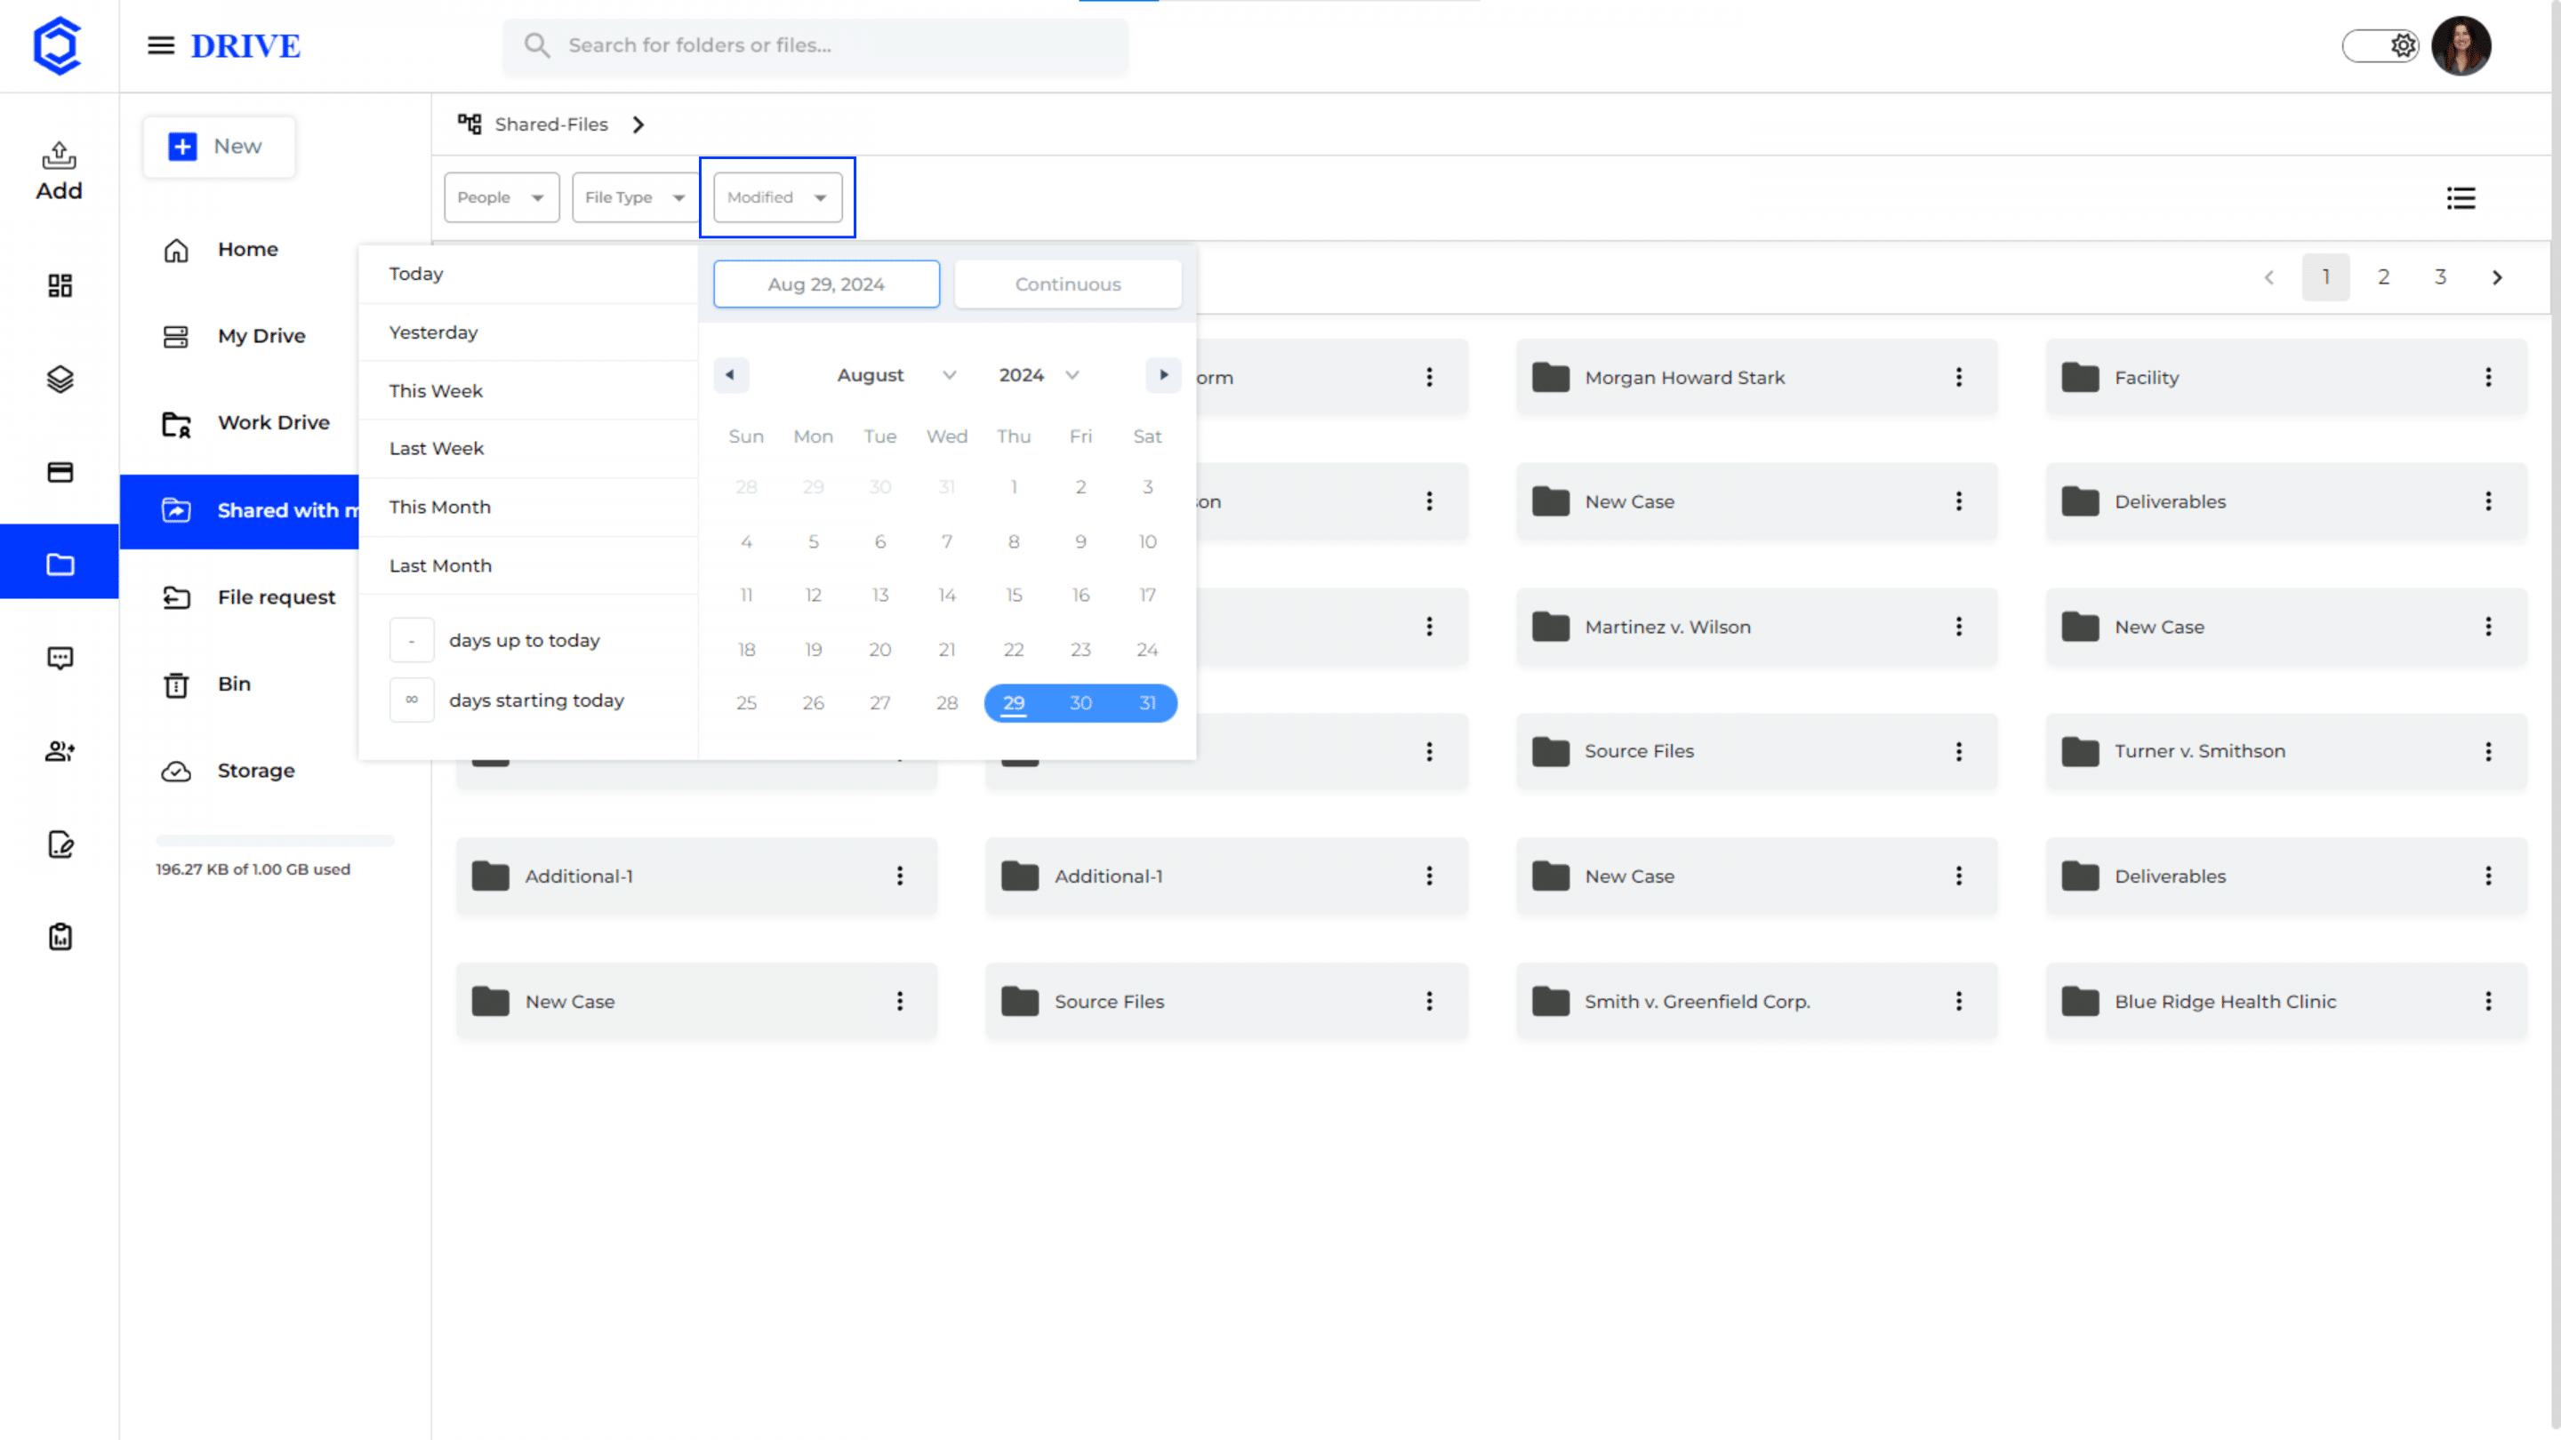The height and width of the screenshot is (1440, 2561).
Task: Open the Blue Ridge Health Clinic folder
Action: [2285, 1001]
